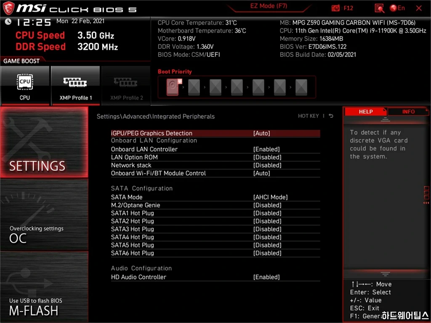Click the Settings\Advanced\Integrated Peripherals breadcrumb
431x323 pixels.
click(156, 116)
